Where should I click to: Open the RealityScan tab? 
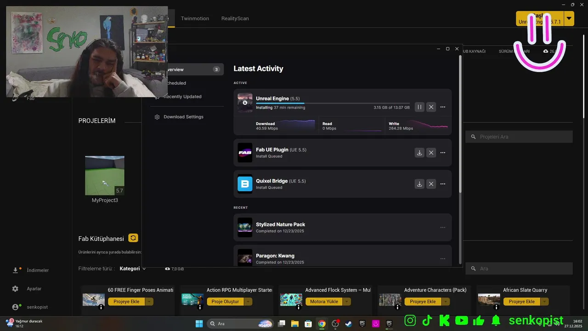(235, 18)
